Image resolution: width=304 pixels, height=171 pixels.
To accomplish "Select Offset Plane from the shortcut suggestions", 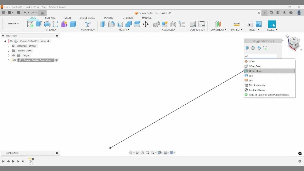I will click(x=255, y=71).
